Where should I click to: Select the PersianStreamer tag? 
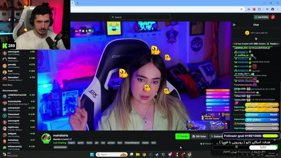click(x=132, y=143)
